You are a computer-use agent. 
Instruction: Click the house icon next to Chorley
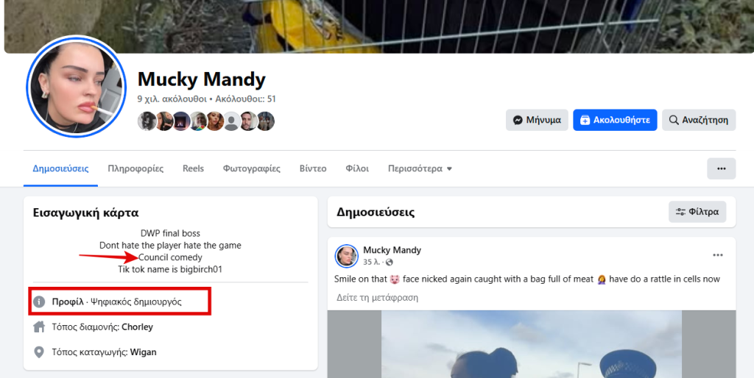coord(39,327)
